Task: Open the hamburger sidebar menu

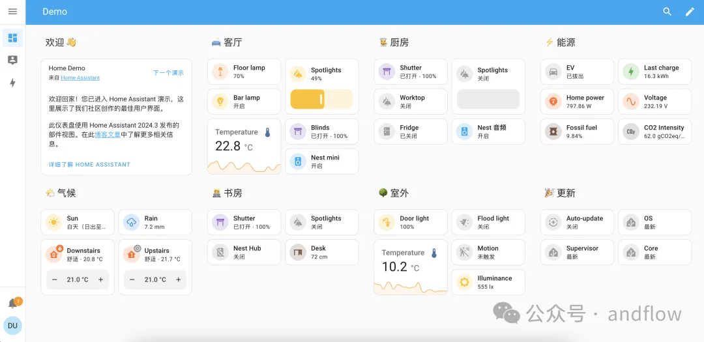Action: click(x=12, y=12)
